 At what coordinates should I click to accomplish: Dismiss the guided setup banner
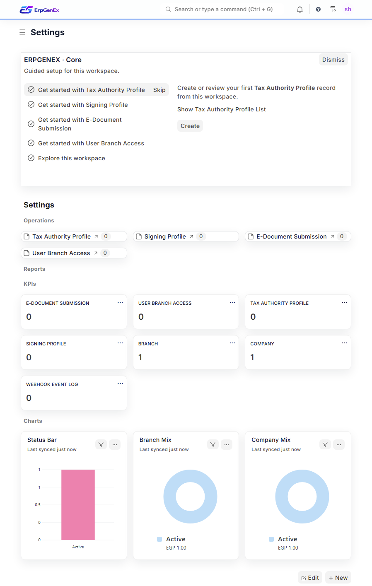(x=333, y=59)
